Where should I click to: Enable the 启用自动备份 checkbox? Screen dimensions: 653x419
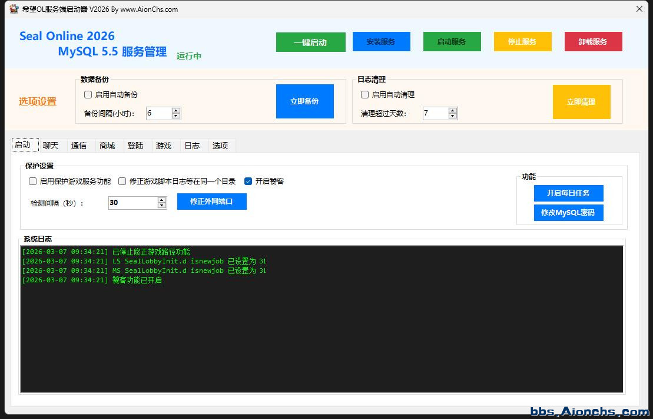(x=88, y=94)
